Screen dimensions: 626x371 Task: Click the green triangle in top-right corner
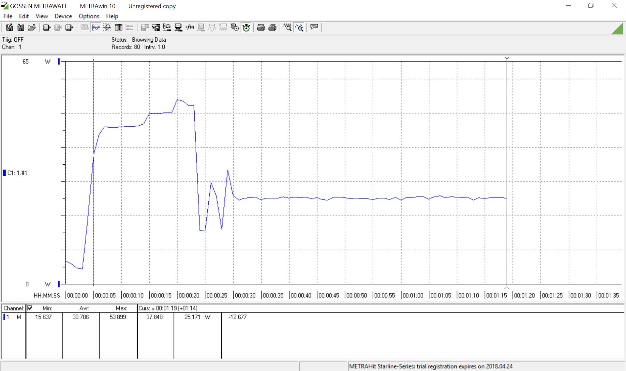click(619, 29)
